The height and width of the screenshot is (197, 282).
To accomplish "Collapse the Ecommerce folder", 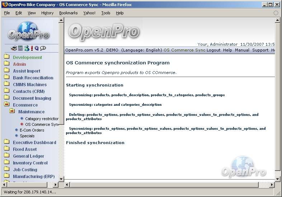I will (6, 105).
